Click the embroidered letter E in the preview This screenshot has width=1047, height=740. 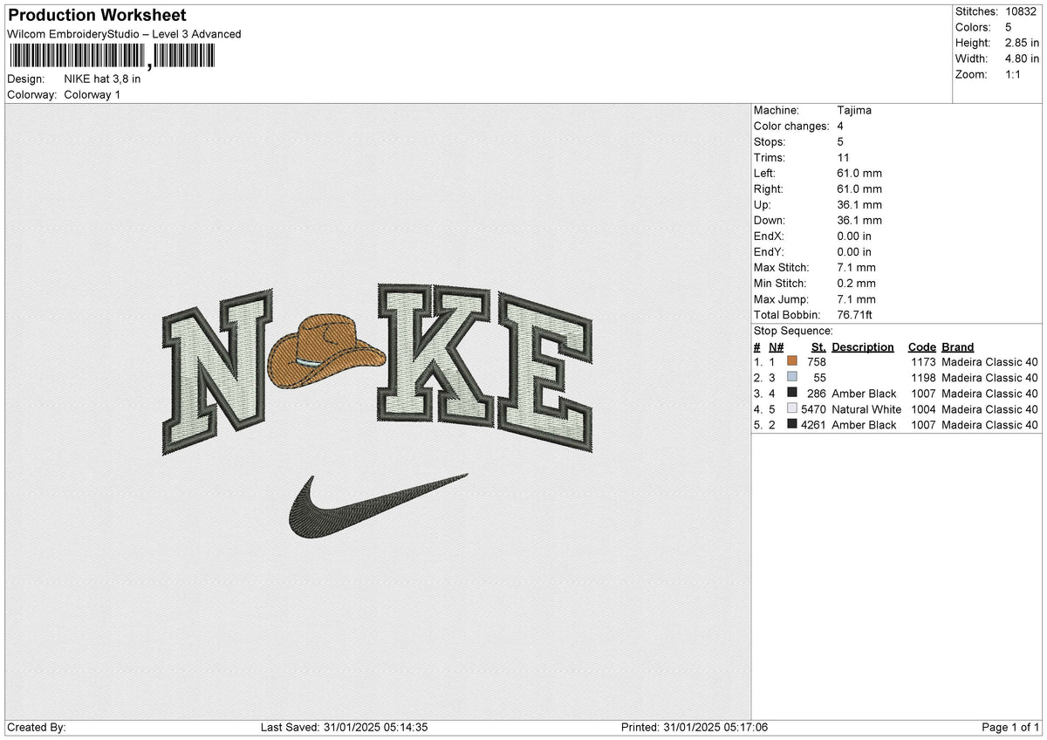(547, 373)
